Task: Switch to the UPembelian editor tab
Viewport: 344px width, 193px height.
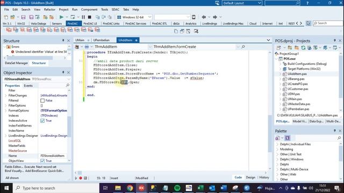Action: pos(102,40)
